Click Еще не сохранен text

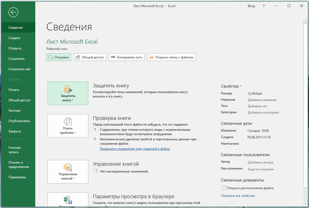click(x=261, y=169)
